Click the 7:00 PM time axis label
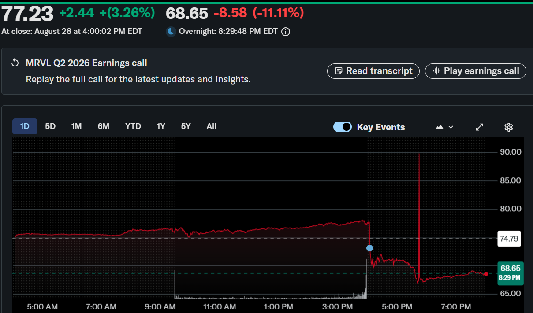This screenshot has width=533, height=313. pos(456,306)
